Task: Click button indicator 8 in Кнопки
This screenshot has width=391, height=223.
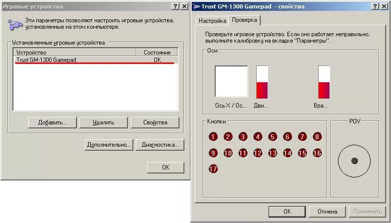Action: coord(317,137)
